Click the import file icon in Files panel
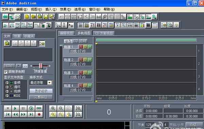This screenshot has height=129, width=204. point(7,43)
